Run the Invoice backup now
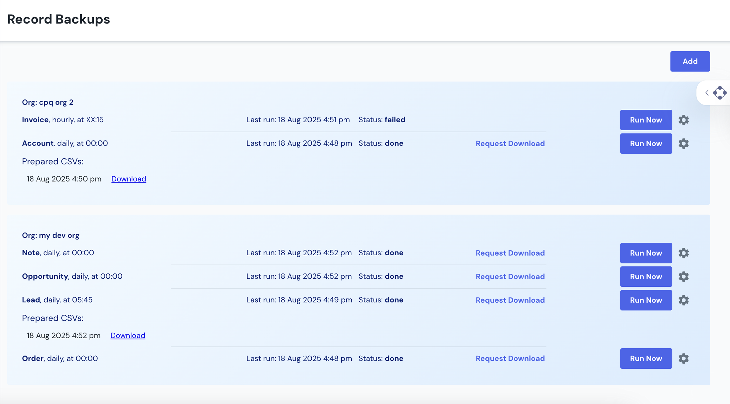Screen dimensions: 730x404 point(646,120)
